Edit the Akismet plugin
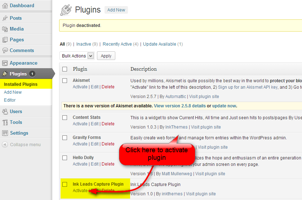The image size is (302, 200). pyautogui.click(x=94, y=87)
